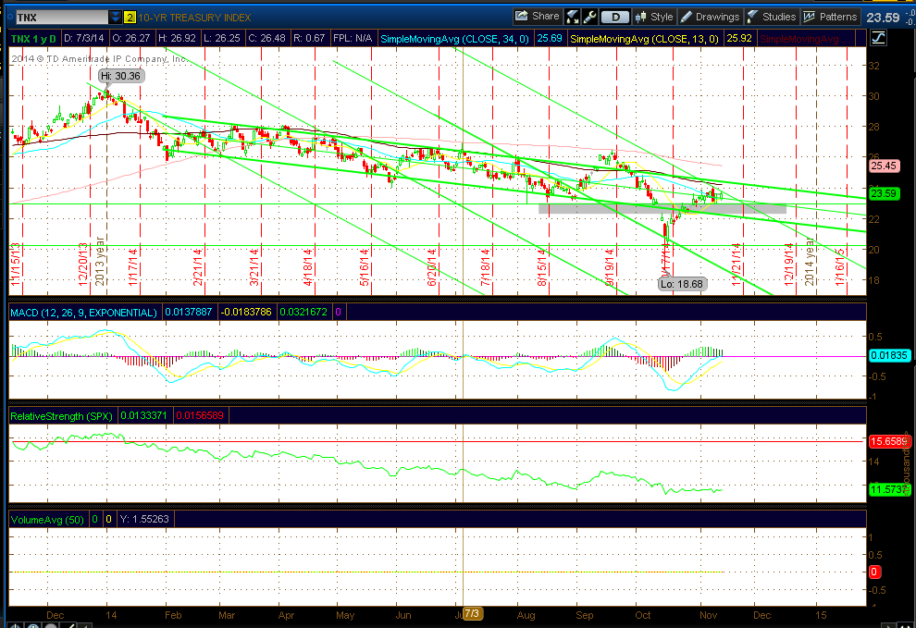Click the 25.92 moving average value
This screenshot has height=628, width=916.
pyautogui.click(x=739, y=39)
